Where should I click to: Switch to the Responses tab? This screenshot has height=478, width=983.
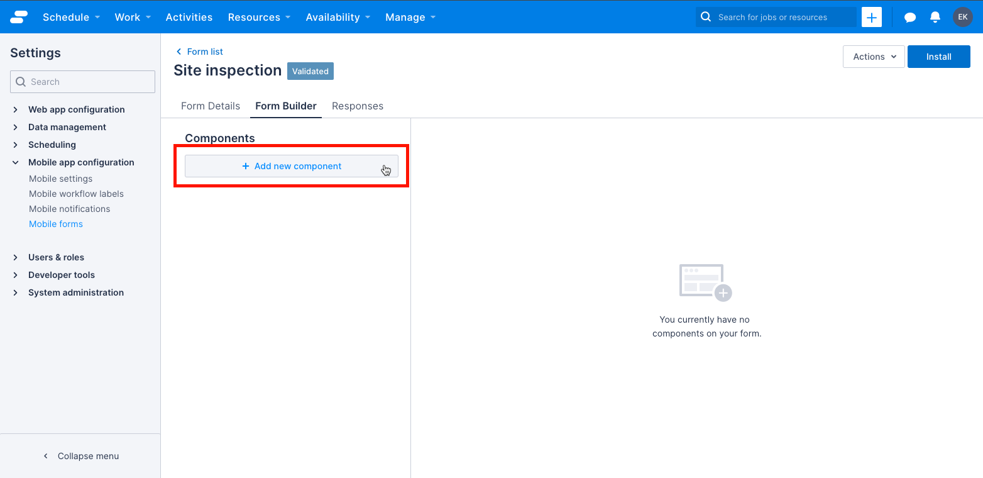point(357,106)
